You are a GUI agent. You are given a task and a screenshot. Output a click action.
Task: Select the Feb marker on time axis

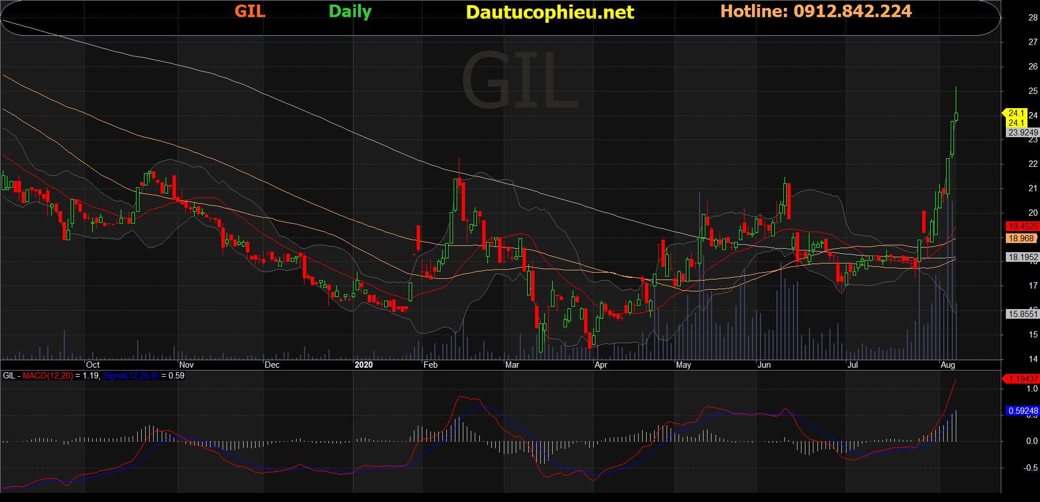tap(430, 365)
